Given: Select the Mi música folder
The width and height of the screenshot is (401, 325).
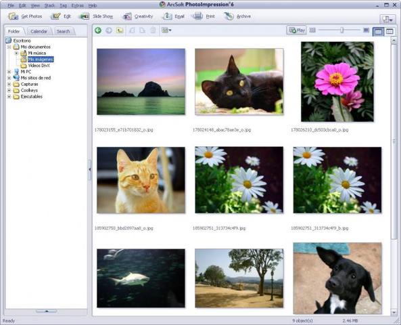Looking at the screenshot, I should point(37,53).
